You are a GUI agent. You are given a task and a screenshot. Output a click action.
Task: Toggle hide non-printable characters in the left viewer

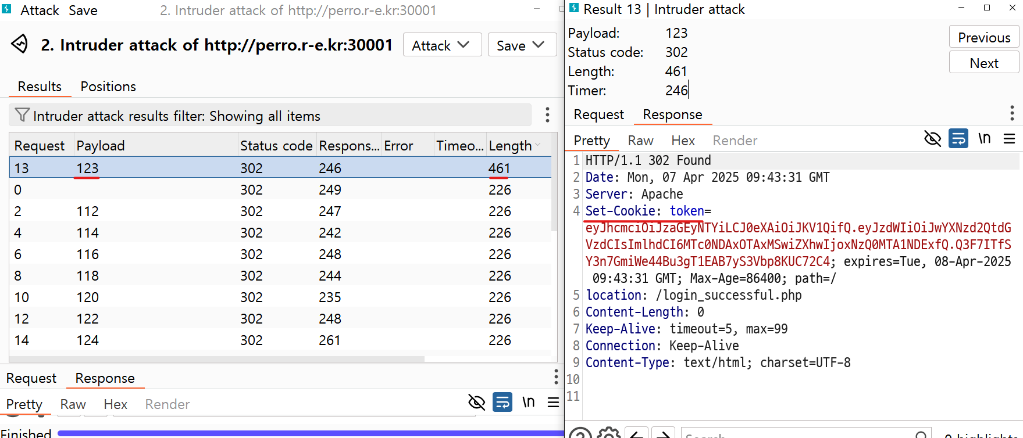coord(476,402)
